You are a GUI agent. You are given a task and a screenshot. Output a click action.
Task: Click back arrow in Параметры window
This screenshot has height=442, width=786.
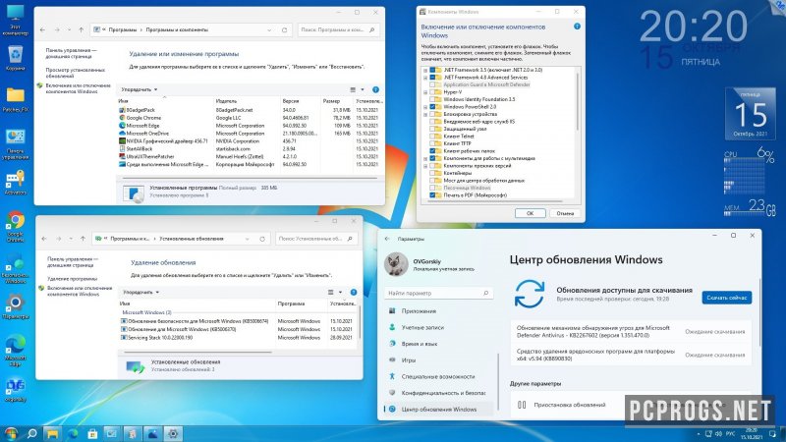[387, 239]
